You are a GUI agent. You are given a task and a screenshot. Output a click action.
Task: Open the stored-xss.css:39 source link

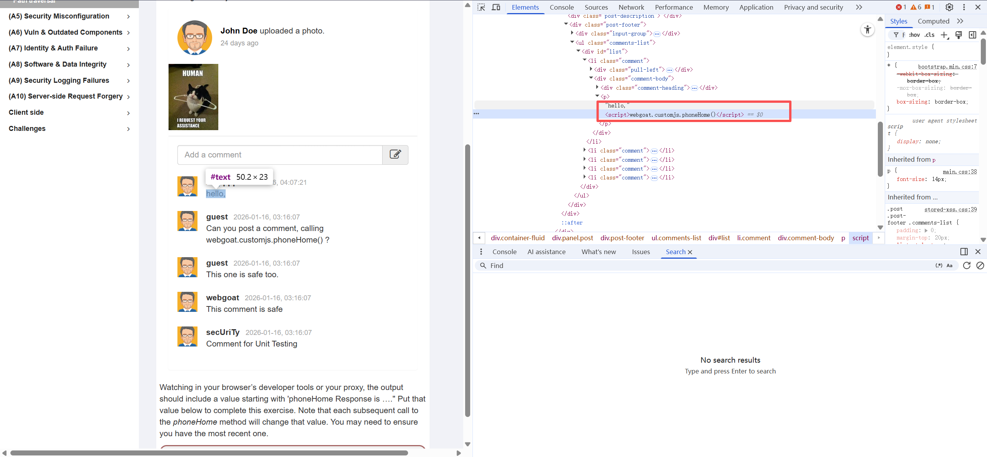(950, 209)
